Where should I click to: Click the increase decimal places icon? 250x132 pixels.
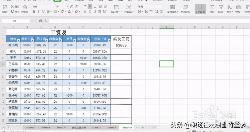156,12
